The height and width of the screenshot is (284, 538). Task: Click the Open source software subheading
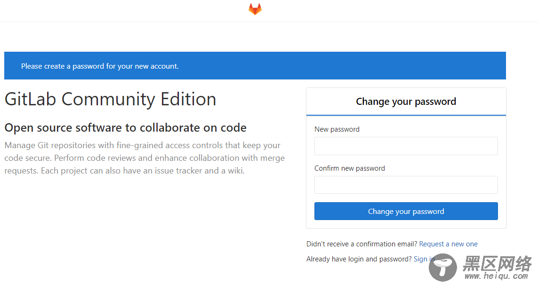(x=125, y=128)
